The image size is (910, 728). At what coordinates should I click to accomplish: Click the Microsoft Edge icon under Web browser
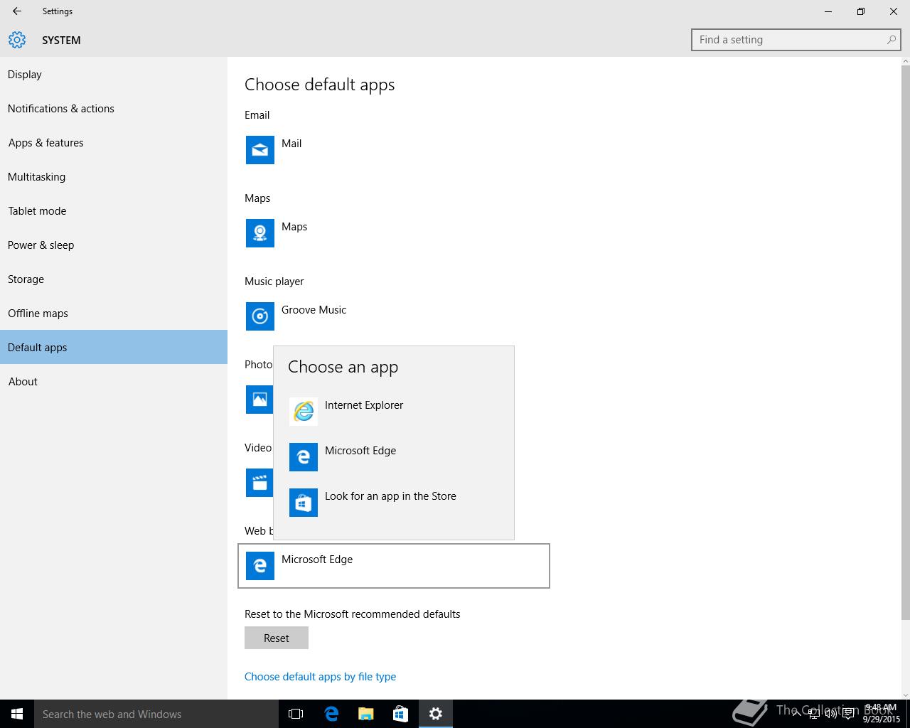(x=260, y=566)
